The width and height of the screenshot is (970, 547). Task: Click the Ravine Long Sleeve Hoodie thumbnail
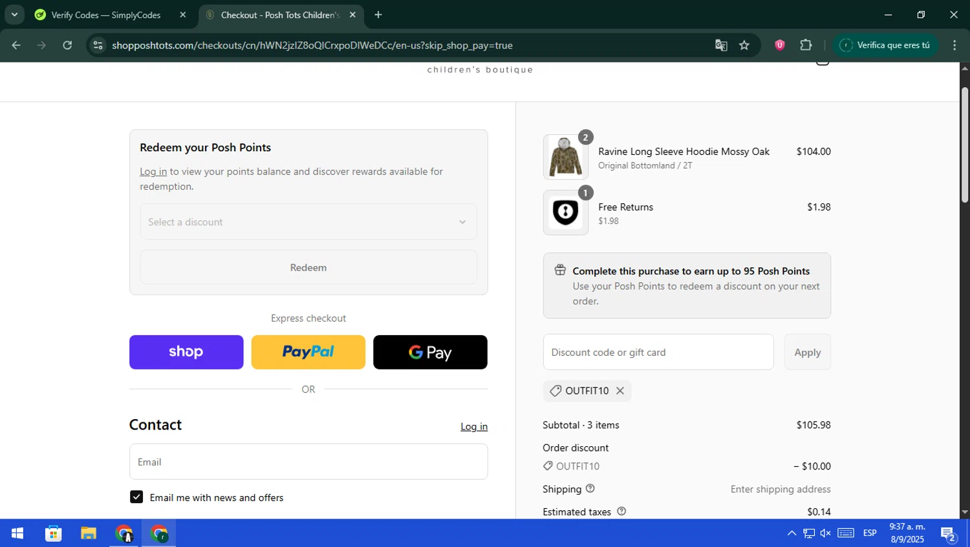pos(566,157)
